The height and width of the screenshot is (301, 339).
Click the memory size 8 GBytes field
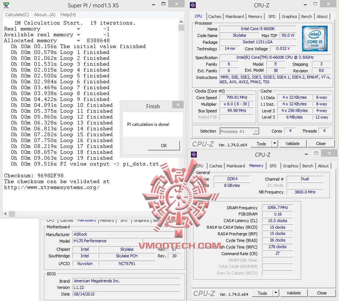click(232, 185)
